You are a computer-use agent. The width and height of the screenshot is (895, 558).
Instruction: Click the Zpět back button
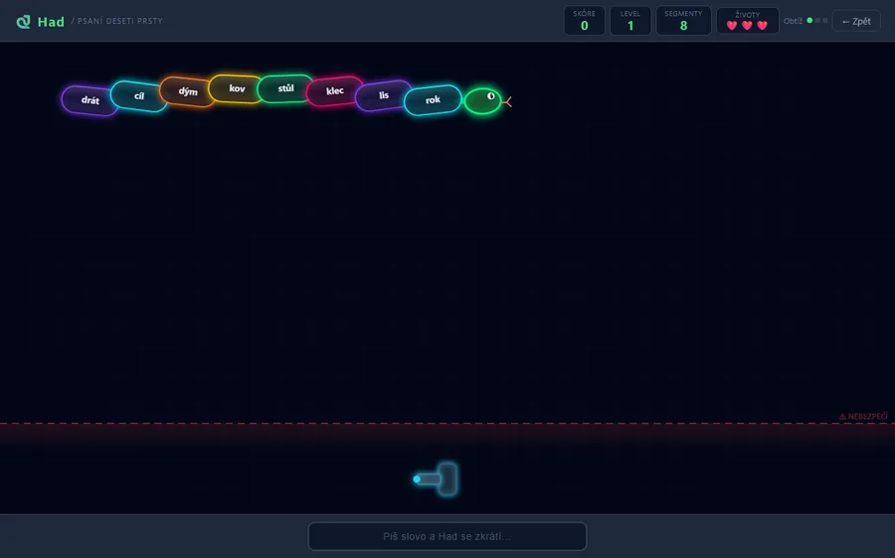click(x=856, y=21)
